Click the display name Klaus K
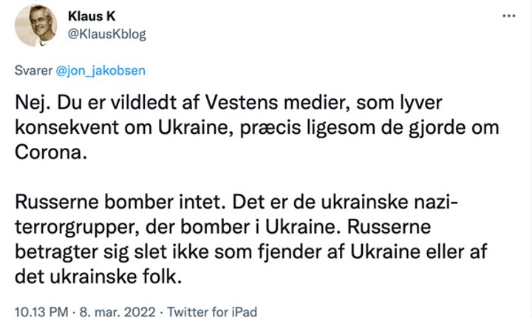The height and width of the screenshot is (318, 532). click(x=92, y=16)
